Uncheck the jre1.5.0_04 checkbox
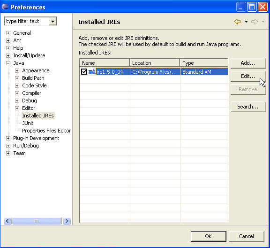270x248 pixels. point(84,71)
